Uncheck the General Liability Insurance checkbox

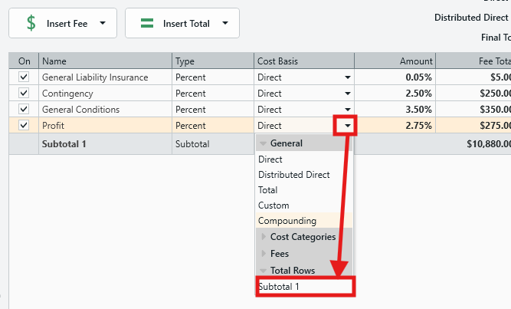tap(24, 77)
